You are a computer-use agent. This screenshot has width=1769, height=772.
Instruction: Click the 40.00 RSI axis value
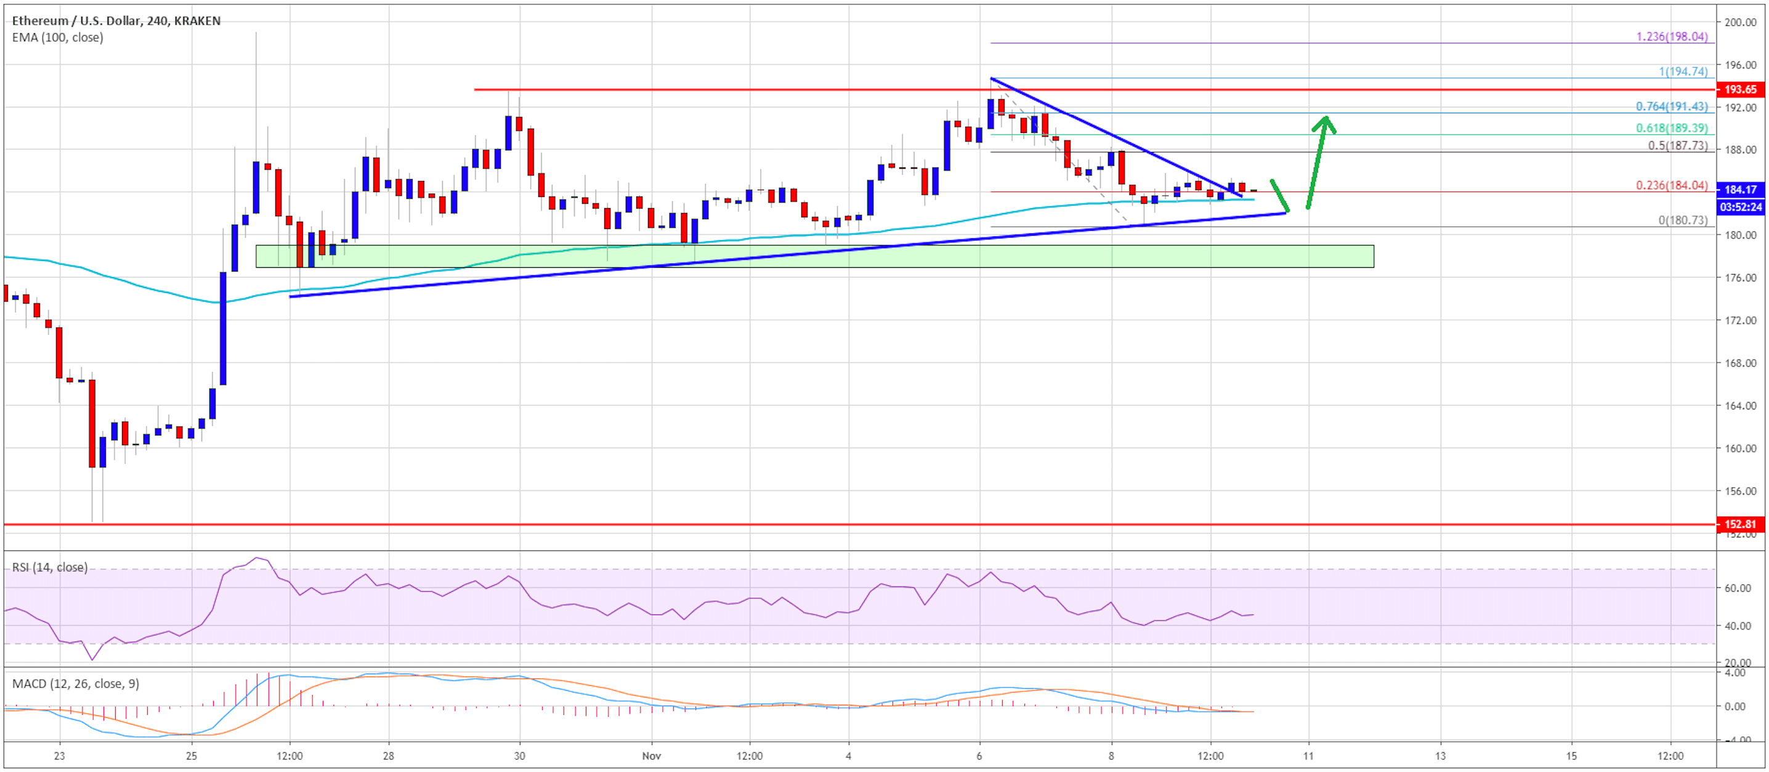[1738, 627]
